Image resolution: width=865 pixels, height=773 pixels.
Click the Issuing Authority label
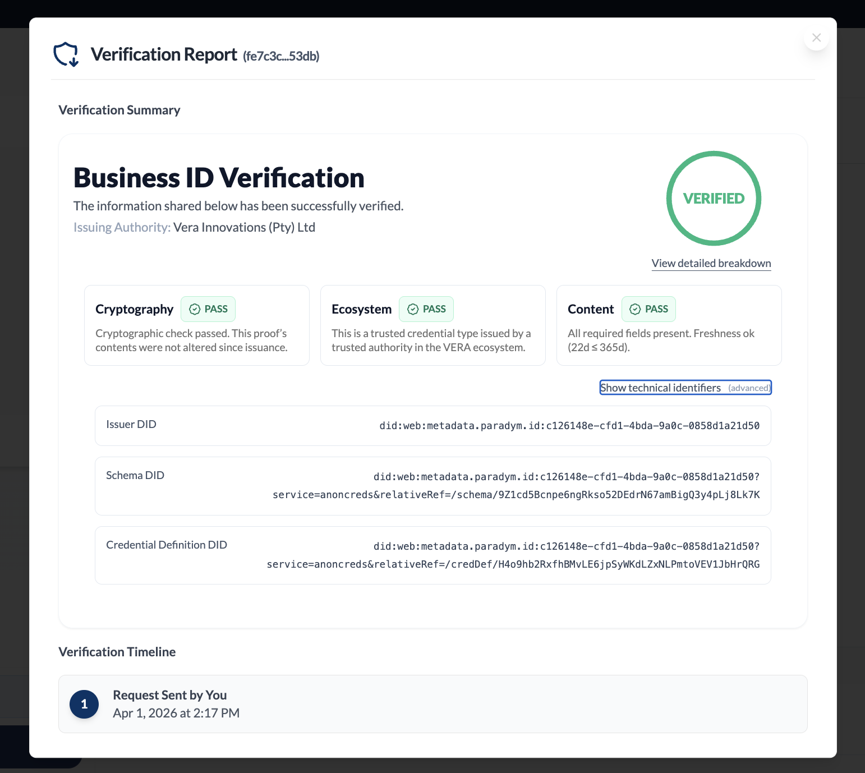pyautogui.click(x=122, y=227)
